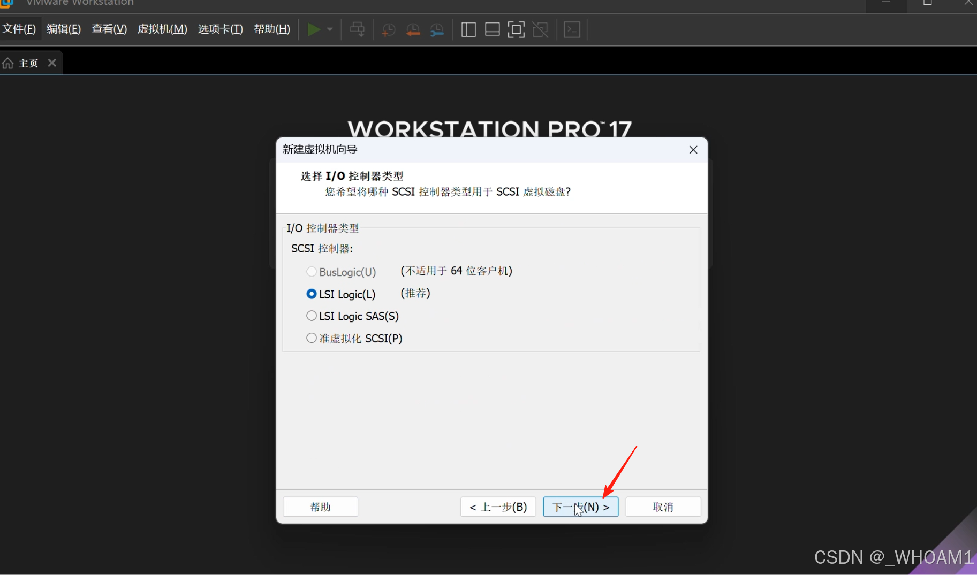This screenshot has height=575, width=977.
Task: Click the 选择 I/O 控制器类型 heading
Action: pos(352,176)
